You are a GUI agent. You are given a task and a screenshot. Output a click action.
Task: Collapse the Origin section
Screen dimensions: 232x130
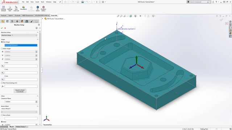coord(37,39)
